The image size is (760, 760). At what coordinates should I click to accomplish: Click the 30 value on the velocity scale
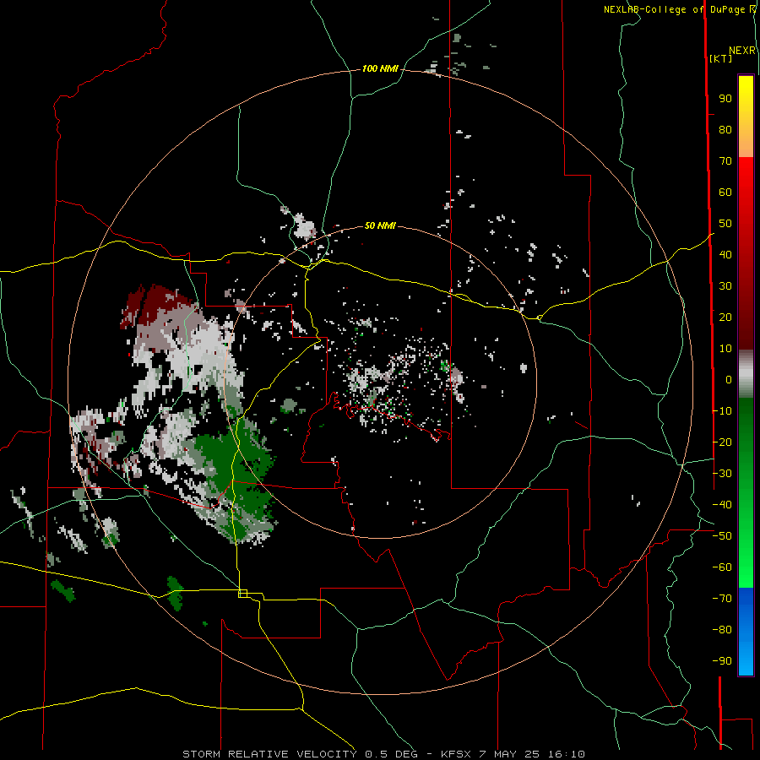point(725,286)
